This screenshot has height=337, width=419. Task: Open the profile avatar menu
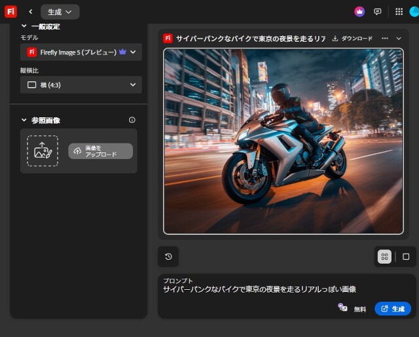point(414,12)
